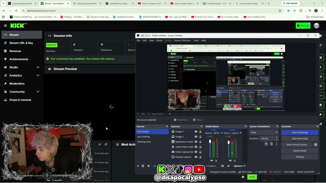Image resolution: width=326 pixels, height=183 pixels.
Task: Go back in browser history
Action: pyautogui.click(x=4, y=11)
